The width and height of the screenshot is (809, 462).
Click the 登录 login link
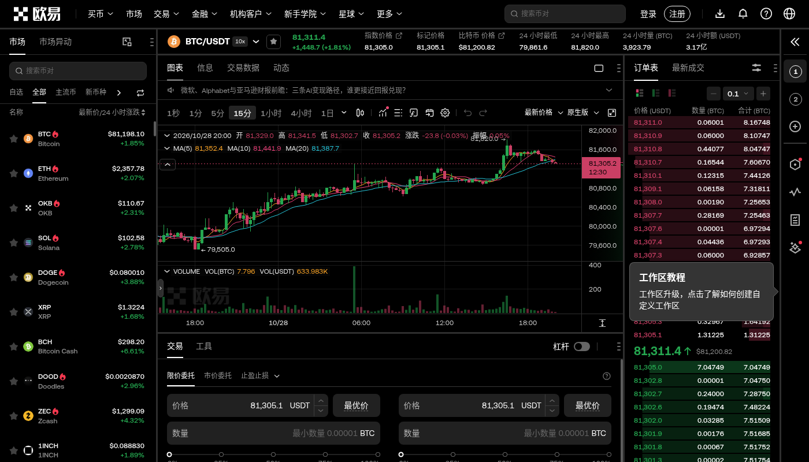click(x=648, y=14)
